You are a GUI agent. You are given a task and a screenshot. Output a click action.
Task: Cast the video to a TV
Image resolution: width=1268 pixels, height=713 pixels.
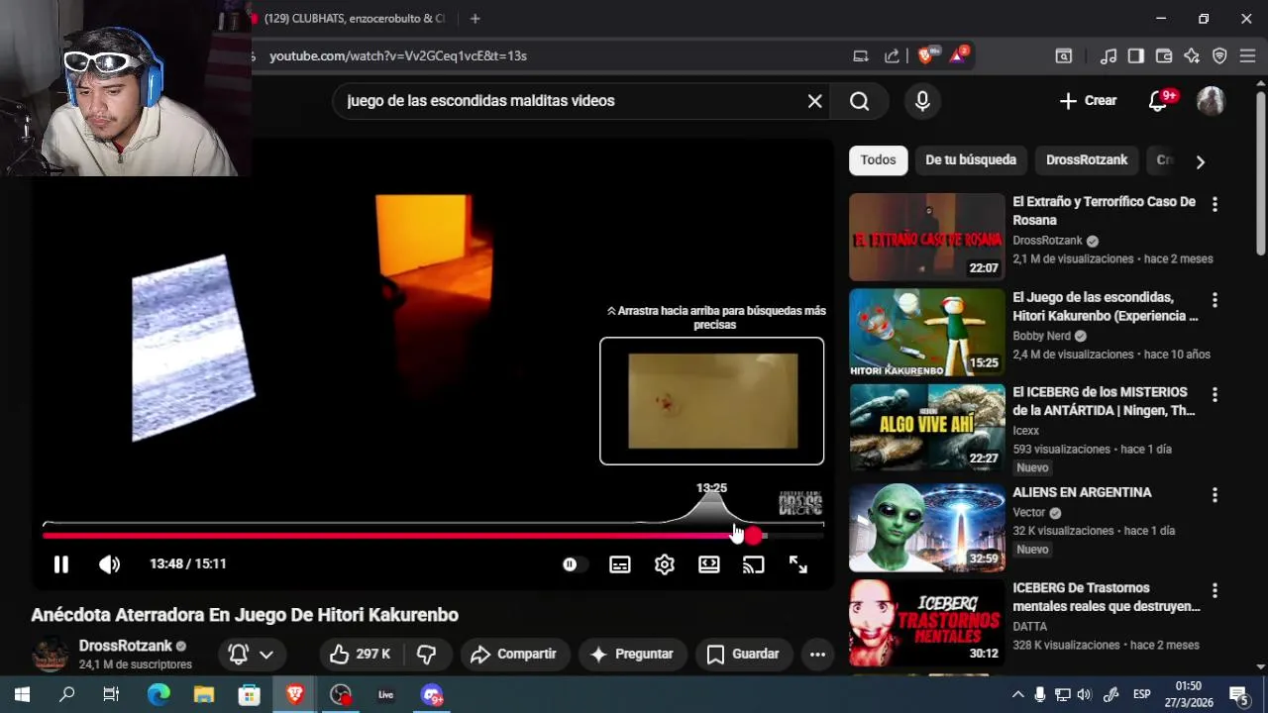coord(754,564)
